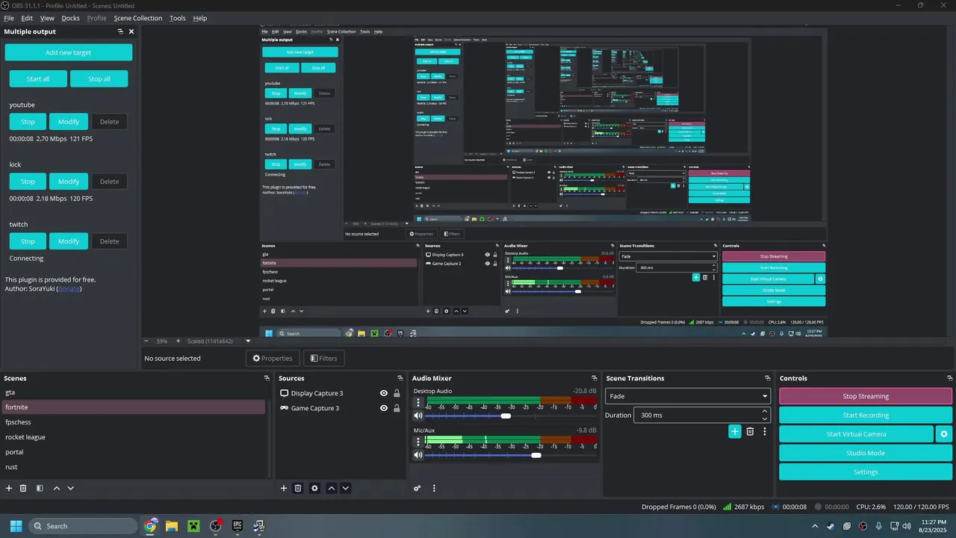Mute the Mic/Aux channel
This screenshot has width=956, height=538.
[x=418, y=454]
